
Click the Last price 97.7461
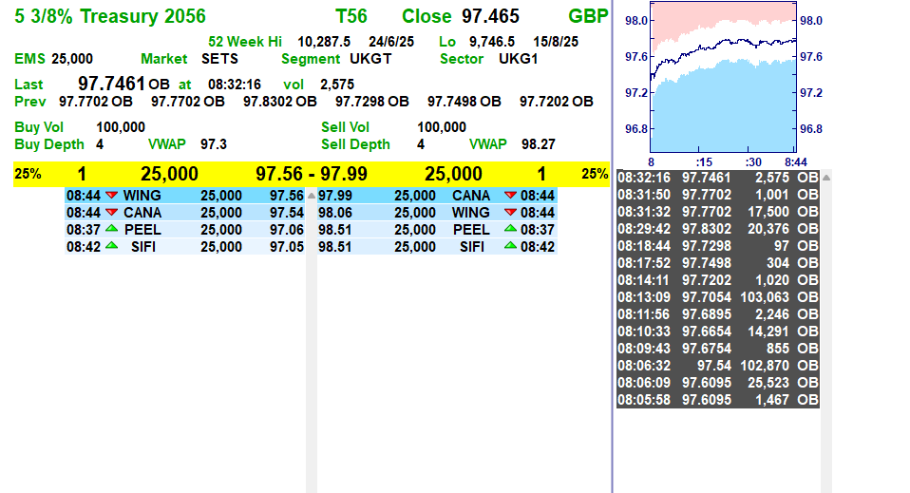(111, 84)
